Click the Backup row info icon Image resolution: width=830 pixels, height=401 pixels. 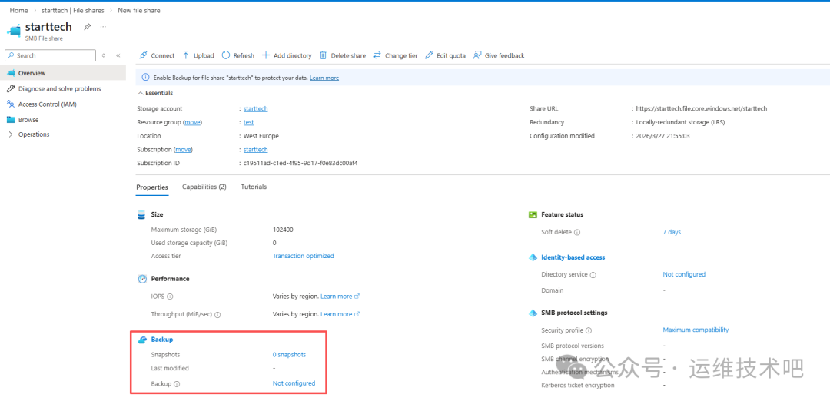point(177,384)
